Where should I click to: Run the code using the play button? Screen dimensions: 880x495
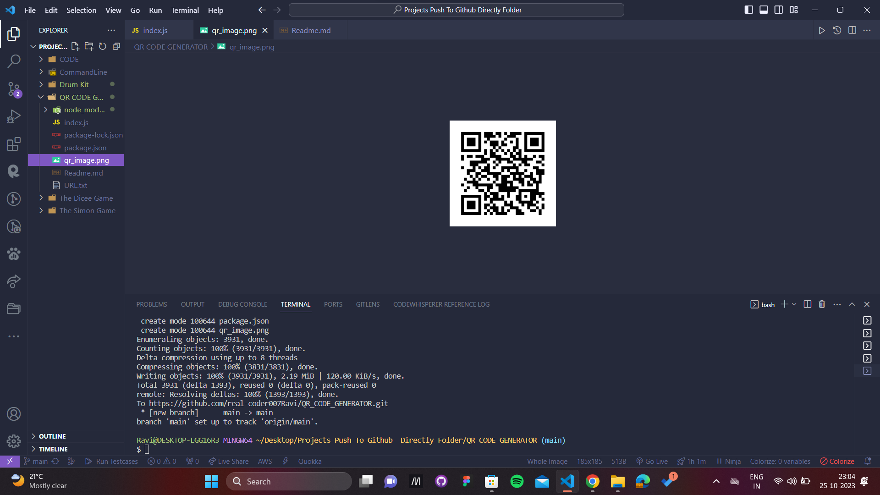(x=822, y=30)
